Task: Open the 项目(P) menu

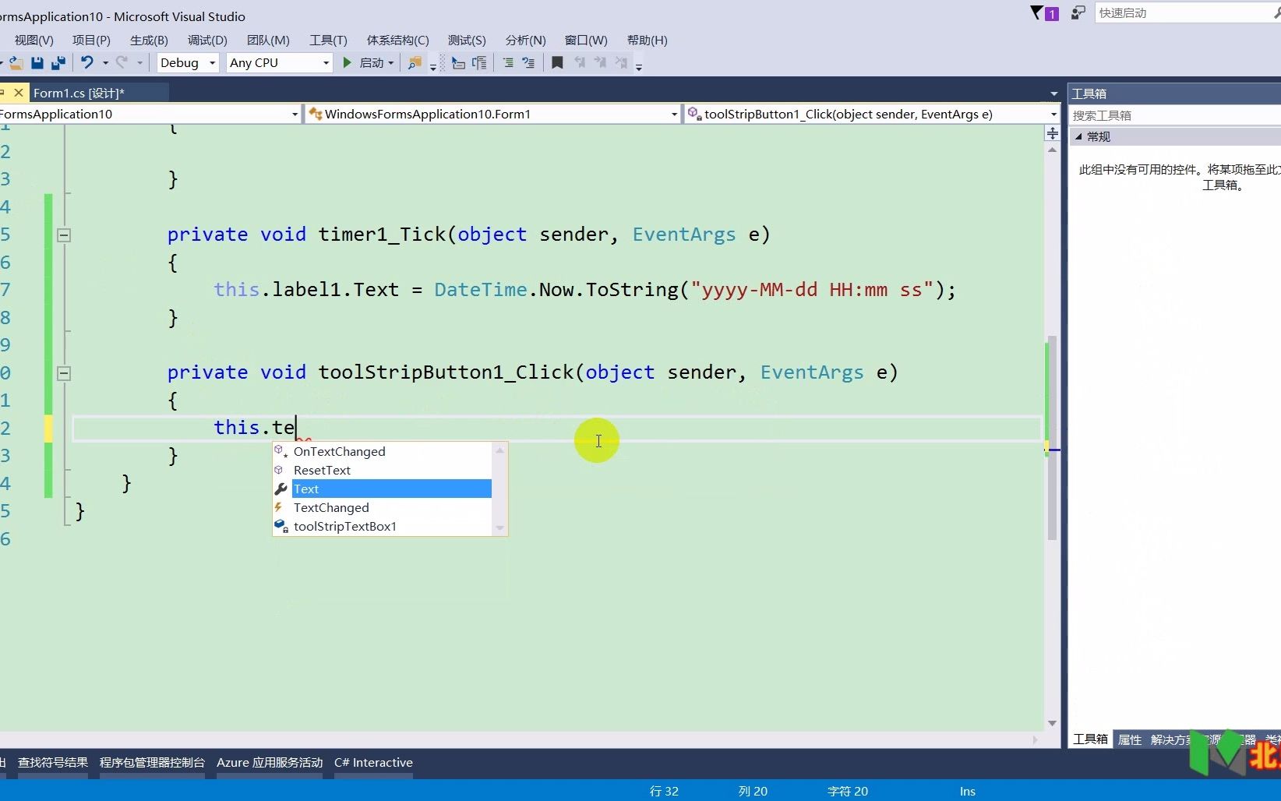Action: click(x=91, y=40)
